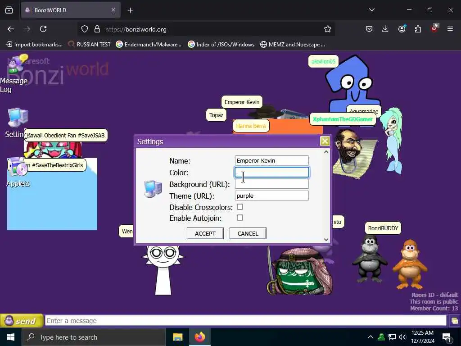
Task: Open the Firefox downloads panel
Action: pos(385,29)
